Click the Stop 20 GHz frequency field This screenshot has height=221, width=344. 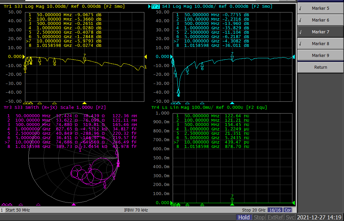click(x=253, y=210)
